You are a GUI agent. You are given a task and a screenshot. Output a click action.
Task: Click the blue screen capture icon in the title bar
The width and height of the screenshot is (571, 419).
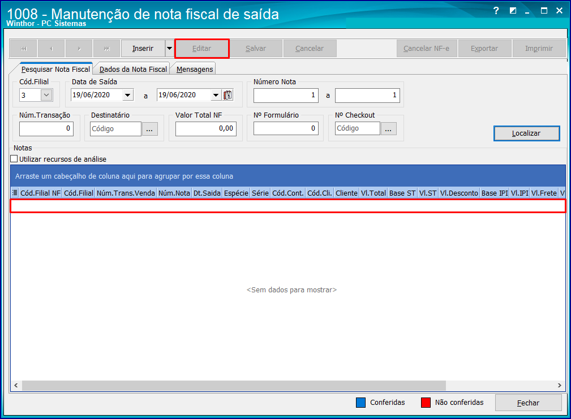coord(512,10)
